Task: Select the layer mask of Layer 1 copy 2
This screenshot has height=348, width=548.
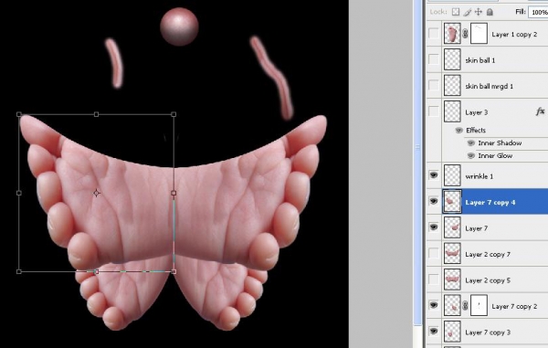Action: [479, 34]
